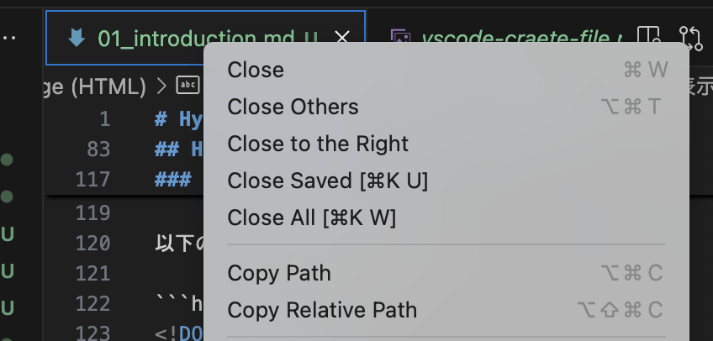Click the image icon on vscode-craete-file tab

pyautogui.click(x=401, y=38)
